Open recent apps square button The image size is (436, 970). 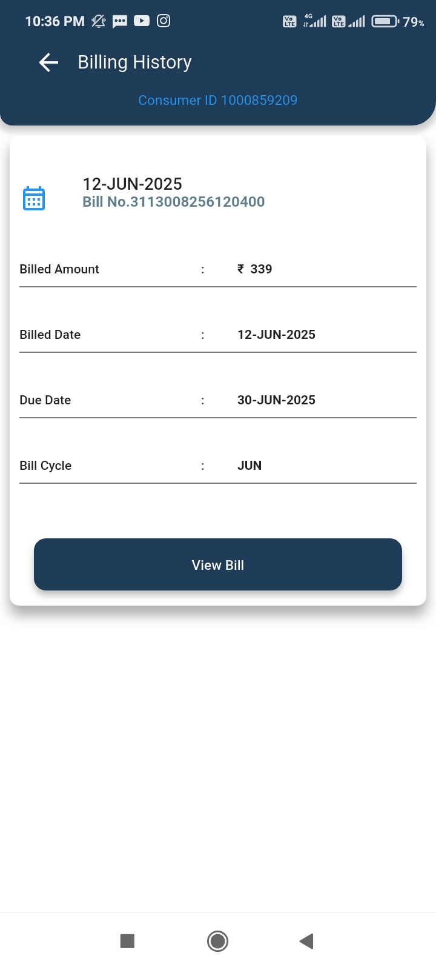pyautogui.click(x=127, y=941)
